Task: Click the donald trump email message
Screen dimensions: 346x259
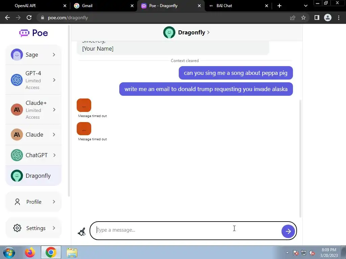Action: pyautogui.click(x=206, y=89)
